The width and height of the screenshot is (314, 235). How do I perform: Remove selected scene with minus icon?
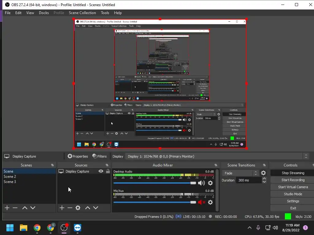tap(15, 208)
